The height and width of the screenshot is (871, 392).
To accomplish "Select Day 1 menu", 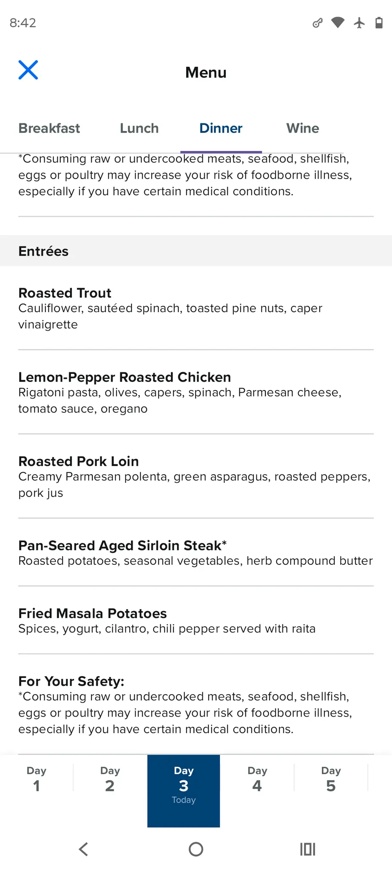I will pos(37,779).
